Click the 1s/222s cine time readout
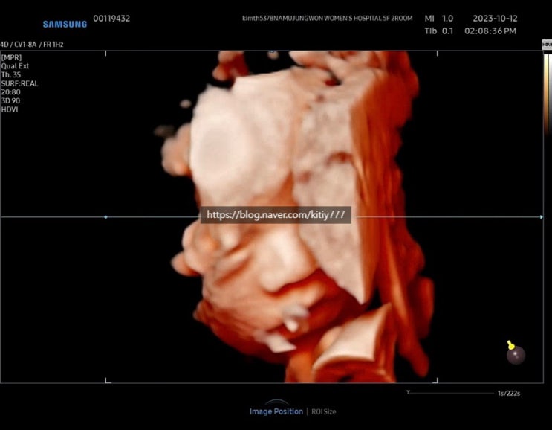 (509, 393)
